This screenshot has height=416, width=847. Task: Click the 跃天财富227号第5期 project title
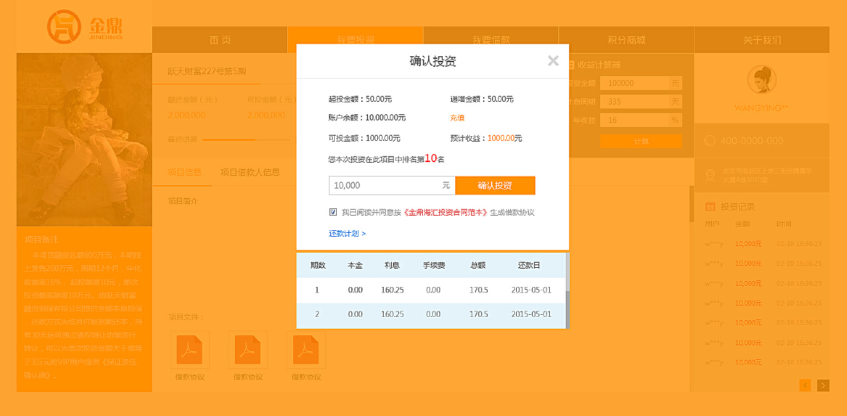pos(206,71)
